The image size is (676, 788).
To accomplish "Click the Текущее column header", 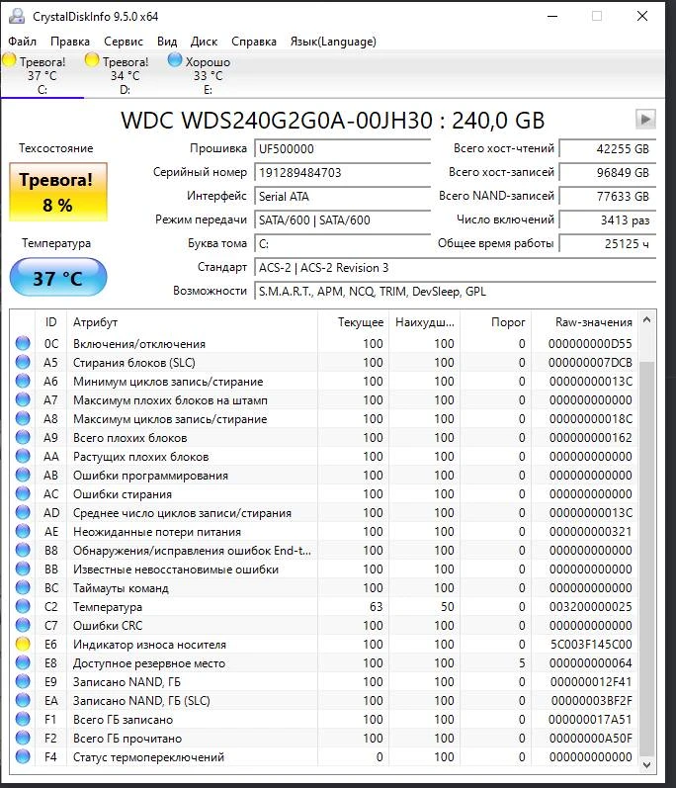I will click(353, 321).
